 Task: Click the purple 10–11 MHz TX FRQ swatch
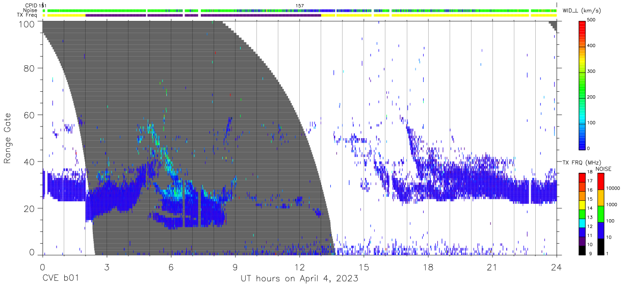click(x=582, y=241)
